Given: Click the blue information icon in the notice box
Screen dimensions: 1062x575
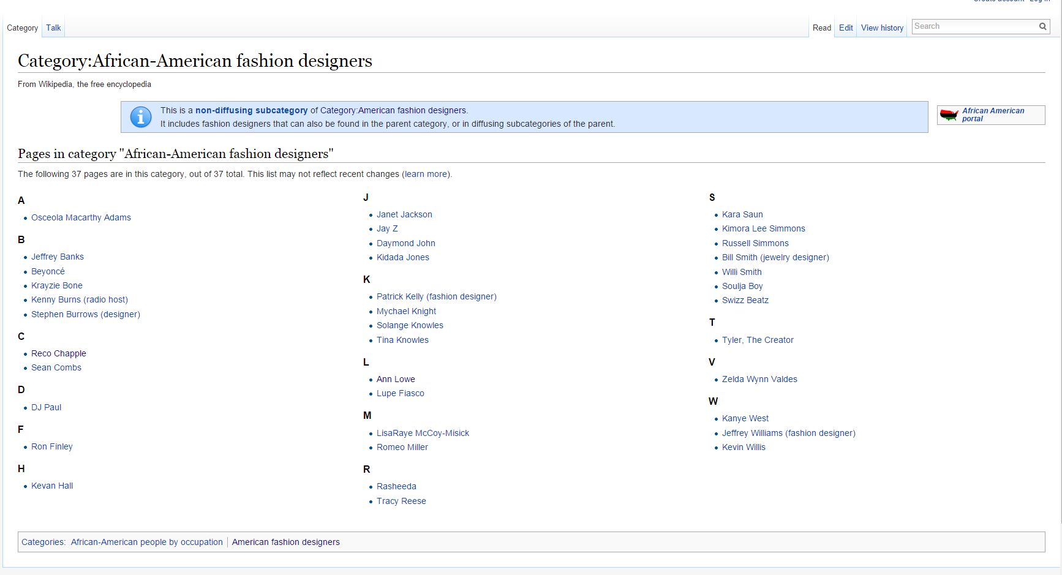Looking at the screenshot, I should tap(141, 117).
